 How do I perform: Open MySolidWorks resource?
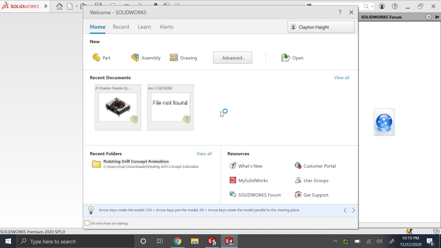coord(249,180)
